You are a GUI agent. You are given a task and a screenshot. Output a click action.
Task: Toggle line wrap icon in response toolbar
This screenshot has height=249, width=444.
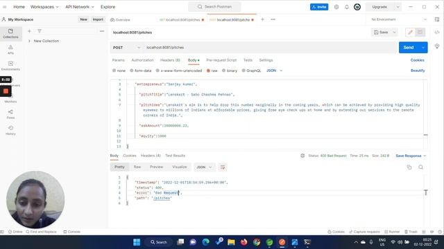coord(223,167)
